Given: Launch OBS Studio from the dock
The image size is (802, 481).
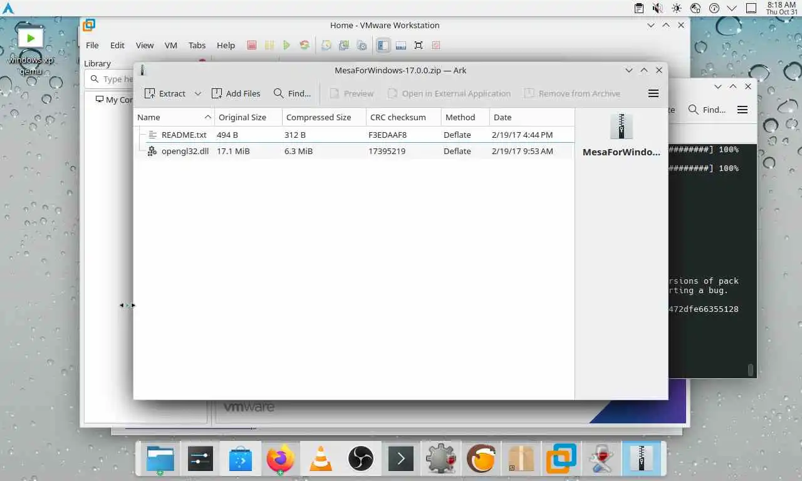Looking at the screenshot, I should 361,459.
